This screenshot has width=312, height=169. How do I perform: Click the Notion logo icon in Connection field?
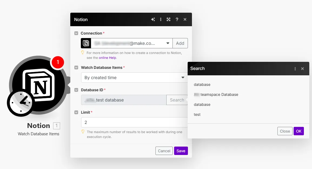click(x=86, y=43)
